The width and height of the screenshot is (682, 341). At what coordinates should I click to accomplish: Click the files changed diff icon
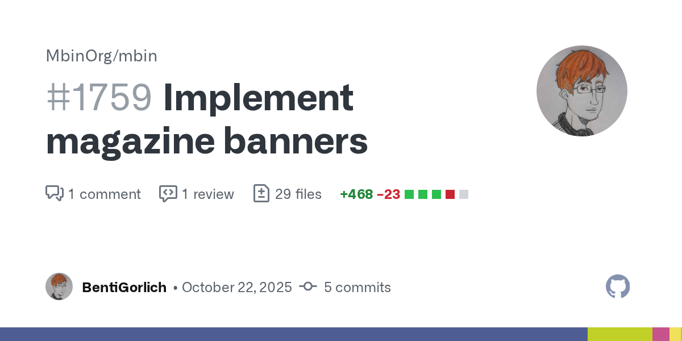point(261,194)
